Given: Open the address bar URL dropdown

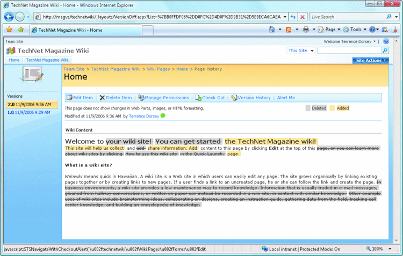Looking at the screenshot, I should [285, 17].
